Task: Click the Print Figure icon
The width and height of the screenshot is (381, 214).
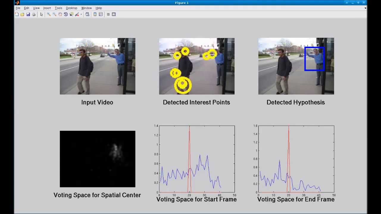Action: click(34, 14)
